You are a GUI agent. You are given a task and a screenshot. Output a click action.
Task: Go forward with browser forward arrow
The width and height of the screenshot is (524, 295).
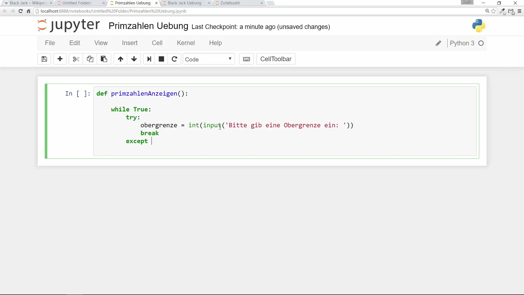13,11
